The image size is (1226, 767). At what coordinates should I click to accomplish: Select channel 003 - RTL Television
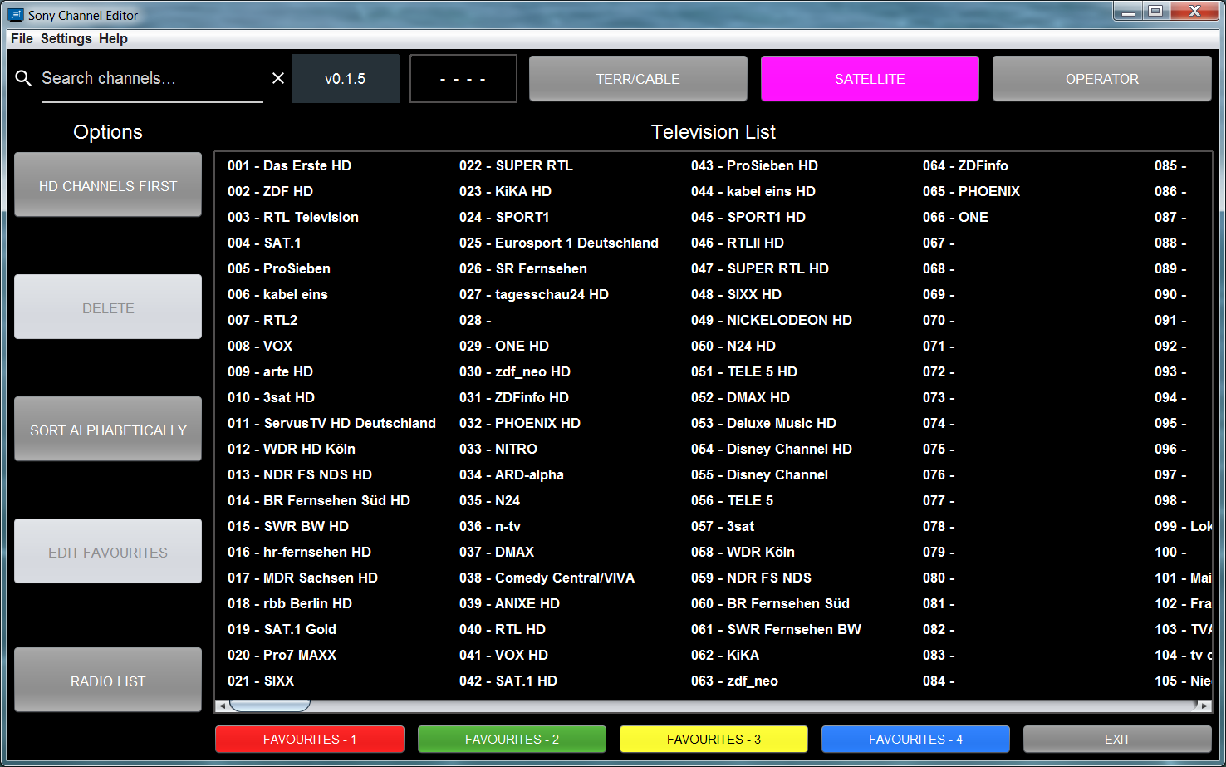tap(293, 217)
